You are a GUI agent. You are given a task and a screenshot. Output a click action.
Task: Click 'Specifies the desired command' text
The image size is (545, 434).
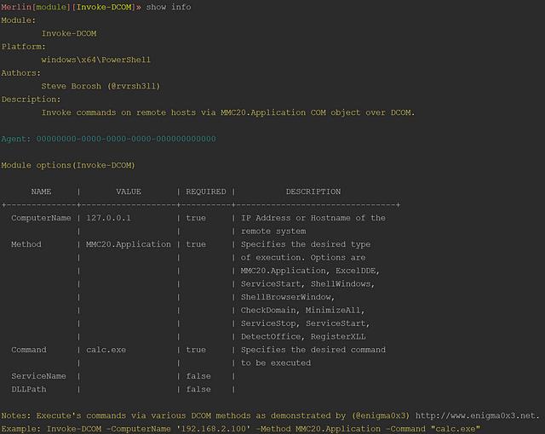[x=313, y=350]
